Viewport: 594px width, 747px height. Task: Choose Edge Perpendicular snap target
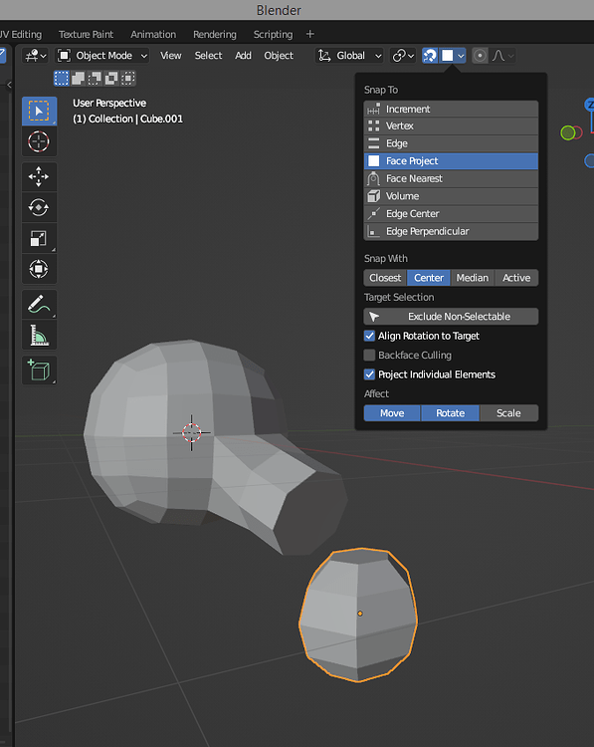[451, 231]
